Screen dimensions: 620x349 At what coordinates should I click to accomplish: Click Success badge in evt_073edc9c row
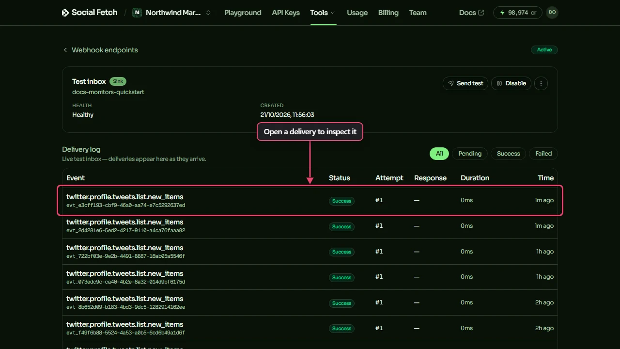coord(341,277)
